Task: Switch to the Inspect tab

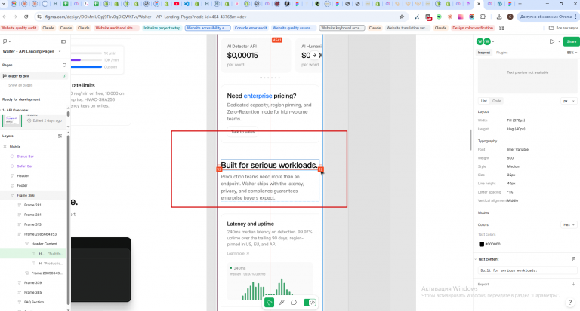Action: [484, 53]
